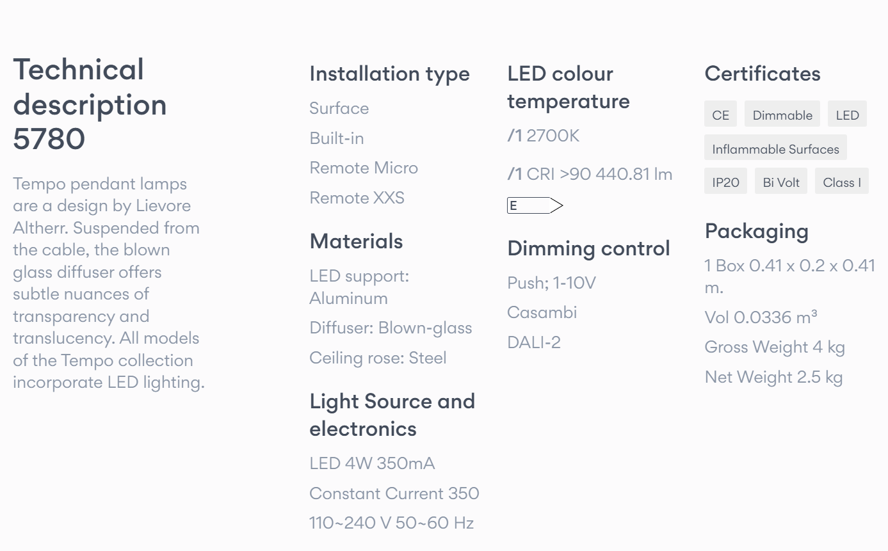Select the Casambi dimming control
The image size is (888, 551).
tap(542, 312)
